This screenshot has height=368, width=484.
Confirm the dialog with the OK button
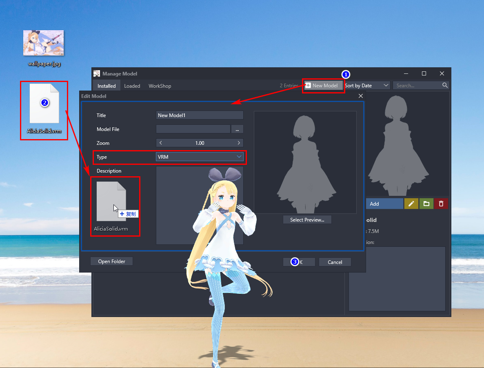(x=299, y=262)
